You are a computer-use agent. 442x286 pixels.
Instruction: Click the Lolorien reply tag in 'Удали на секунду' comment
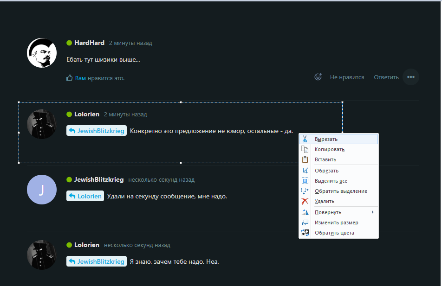point(85,196)
